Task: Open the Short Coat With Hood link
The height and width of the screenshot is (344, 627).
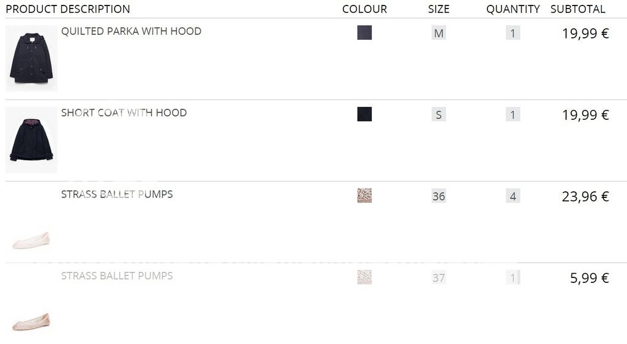Action: point(124,112)
